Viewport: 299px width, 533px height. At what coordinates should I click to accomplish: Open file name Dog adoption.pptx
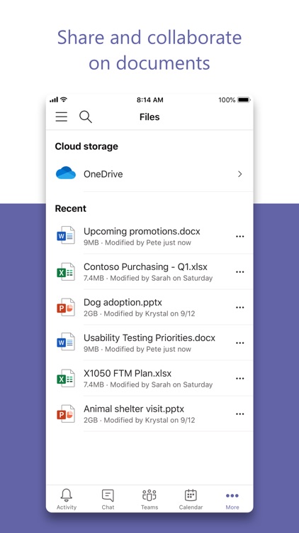point(123,302)
